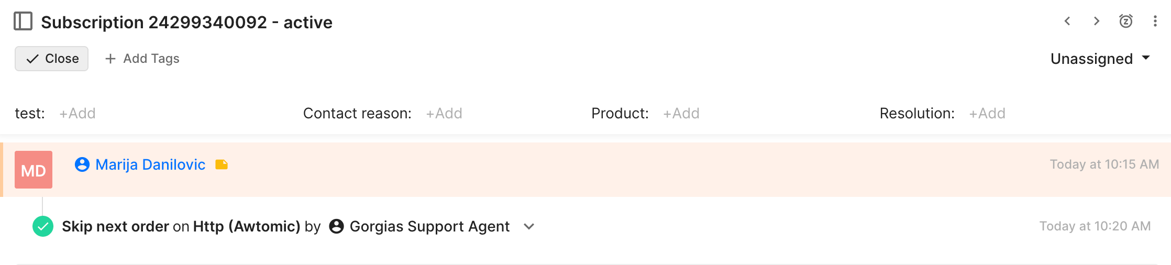The width and height of the screenshot is (1171, 265).
Task: Click the customer profile icon near Marija Danilovic
Action: coord(82,164)
